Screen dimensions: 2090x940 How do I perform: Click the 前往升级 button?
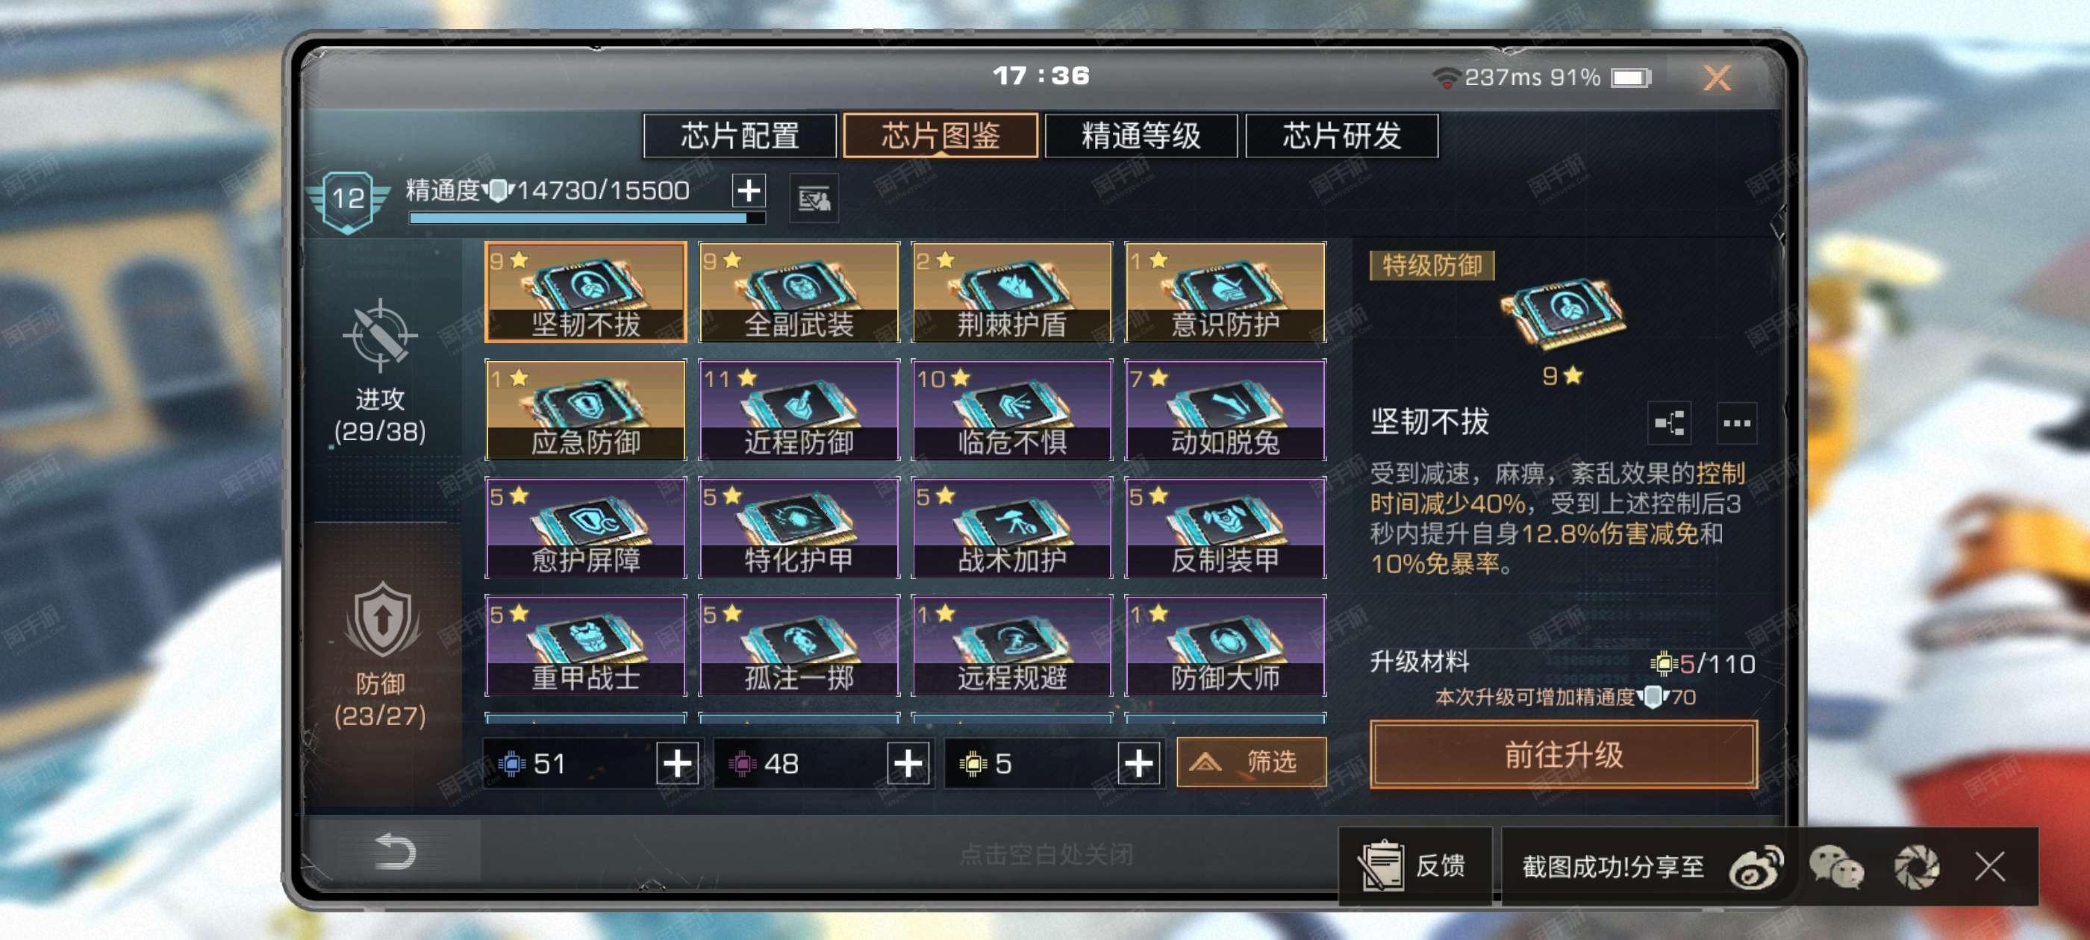click(1564, 754)
